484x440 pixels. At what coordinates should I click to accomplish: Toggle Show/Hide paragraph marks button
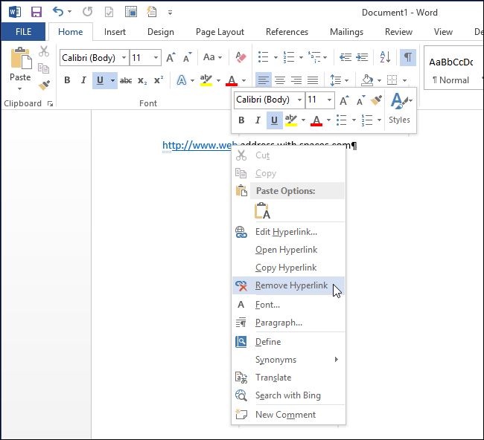point(408,57)
